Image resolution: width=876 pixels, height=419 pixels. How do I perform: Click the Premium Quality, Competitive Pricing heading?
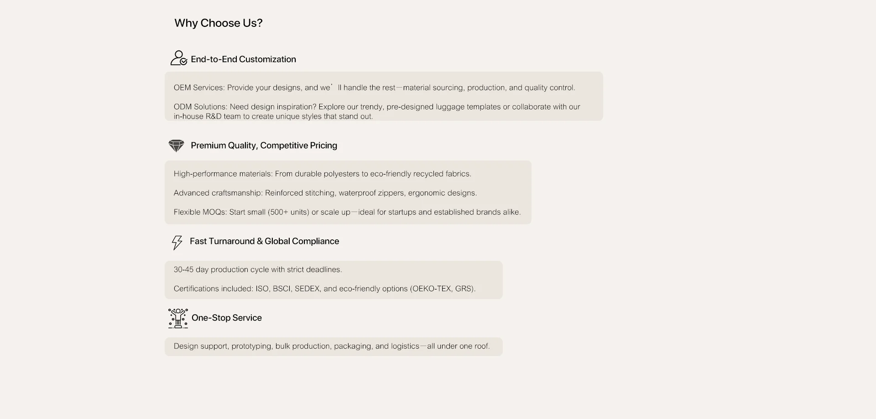pyautogui.click(x=264, y=145)
